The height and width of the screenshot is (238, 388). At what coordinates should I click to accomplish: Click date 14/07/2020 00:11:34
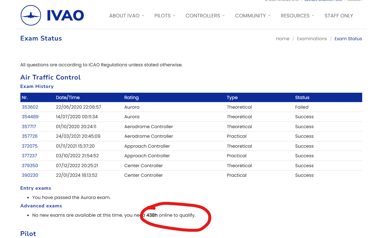[x=77, y=117]
